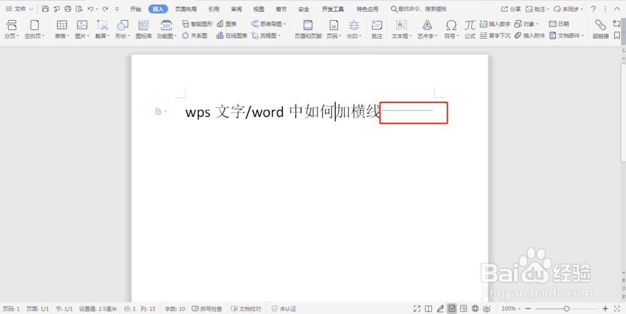Toggle spell check (拼写检查) in status bar
626x314 pixels.
tap(208, 308)
